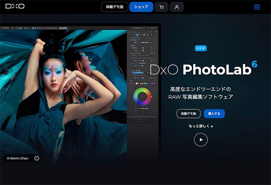Click the DxO PhotoLab 6 title
271x185 pixels.
pyautogui.click(x=204, y=68)
